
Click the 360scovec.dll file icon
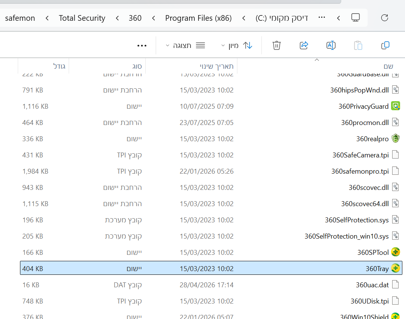[395, 187]
